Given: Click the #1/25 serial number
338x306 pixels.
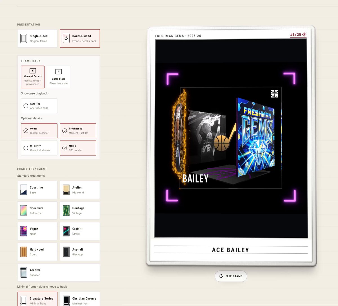Looking at the screenshot, I should click(296, 35).
